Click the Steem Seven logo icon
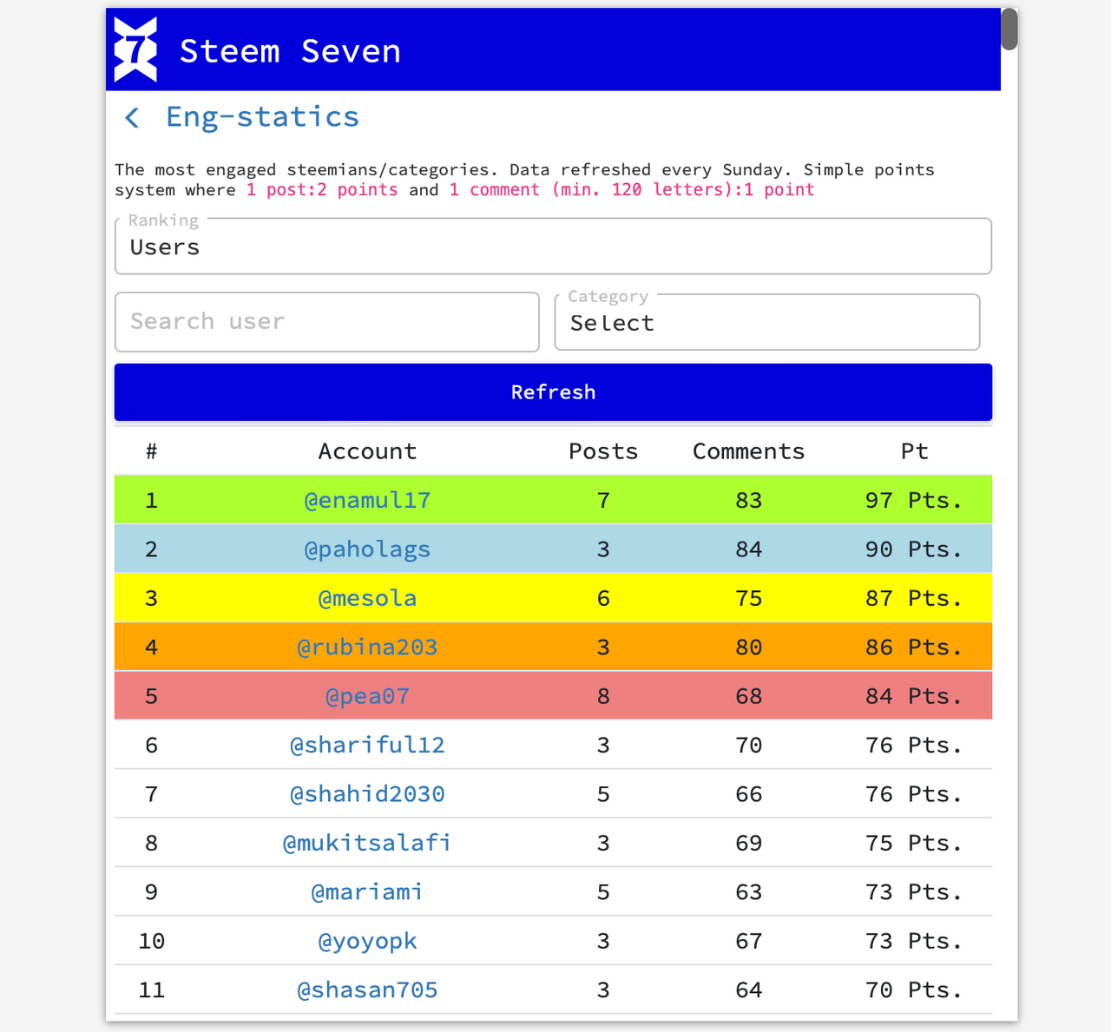This screenshot has width=1111, height=1032. [x=135, y=49]
